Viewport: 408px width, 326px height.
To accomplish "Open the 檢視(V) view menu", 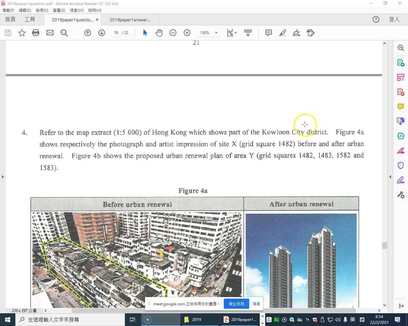I will 41,10.
